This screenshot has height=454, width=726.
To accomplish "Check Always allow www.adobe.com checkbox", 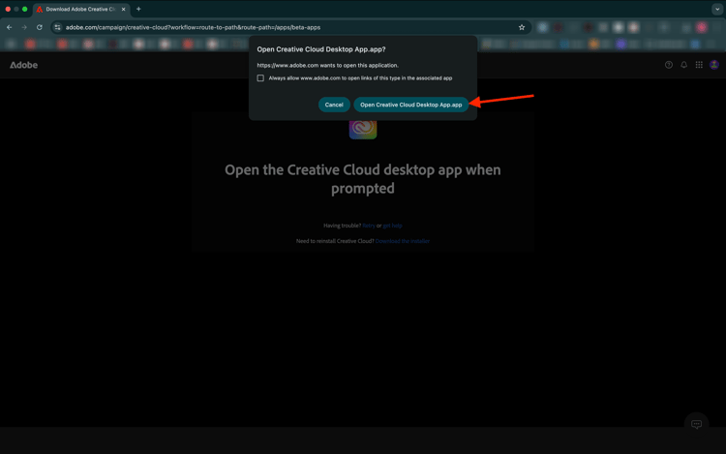I will pos(260,78).
